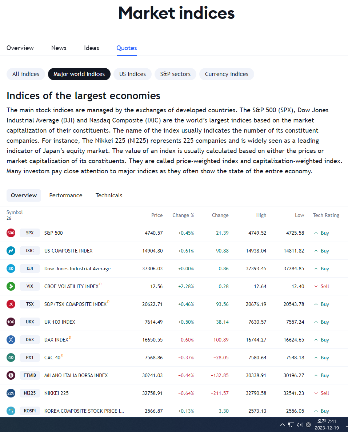Select the Quotes tab
348x432 pixels.
pos(127,48)
